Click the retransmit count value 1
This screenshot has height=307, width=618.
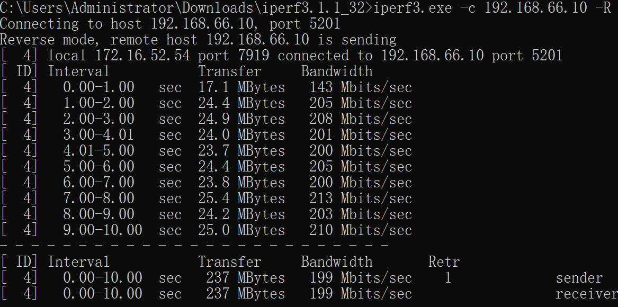click(448, 278)
